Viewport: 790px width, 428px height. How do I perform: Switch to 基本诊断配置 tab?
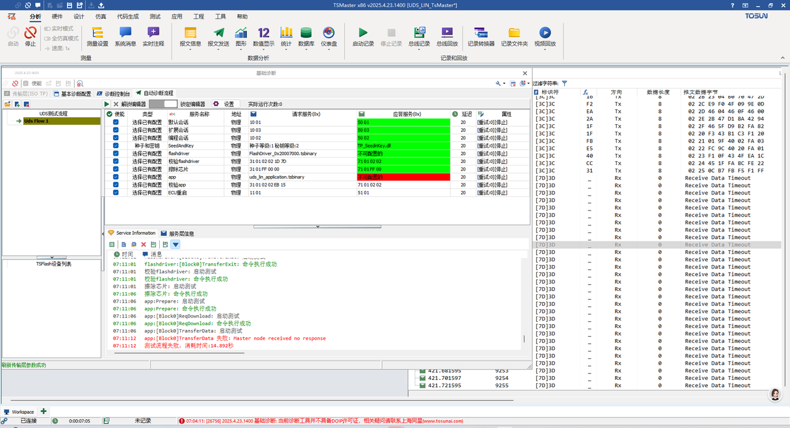coord(72,93)
